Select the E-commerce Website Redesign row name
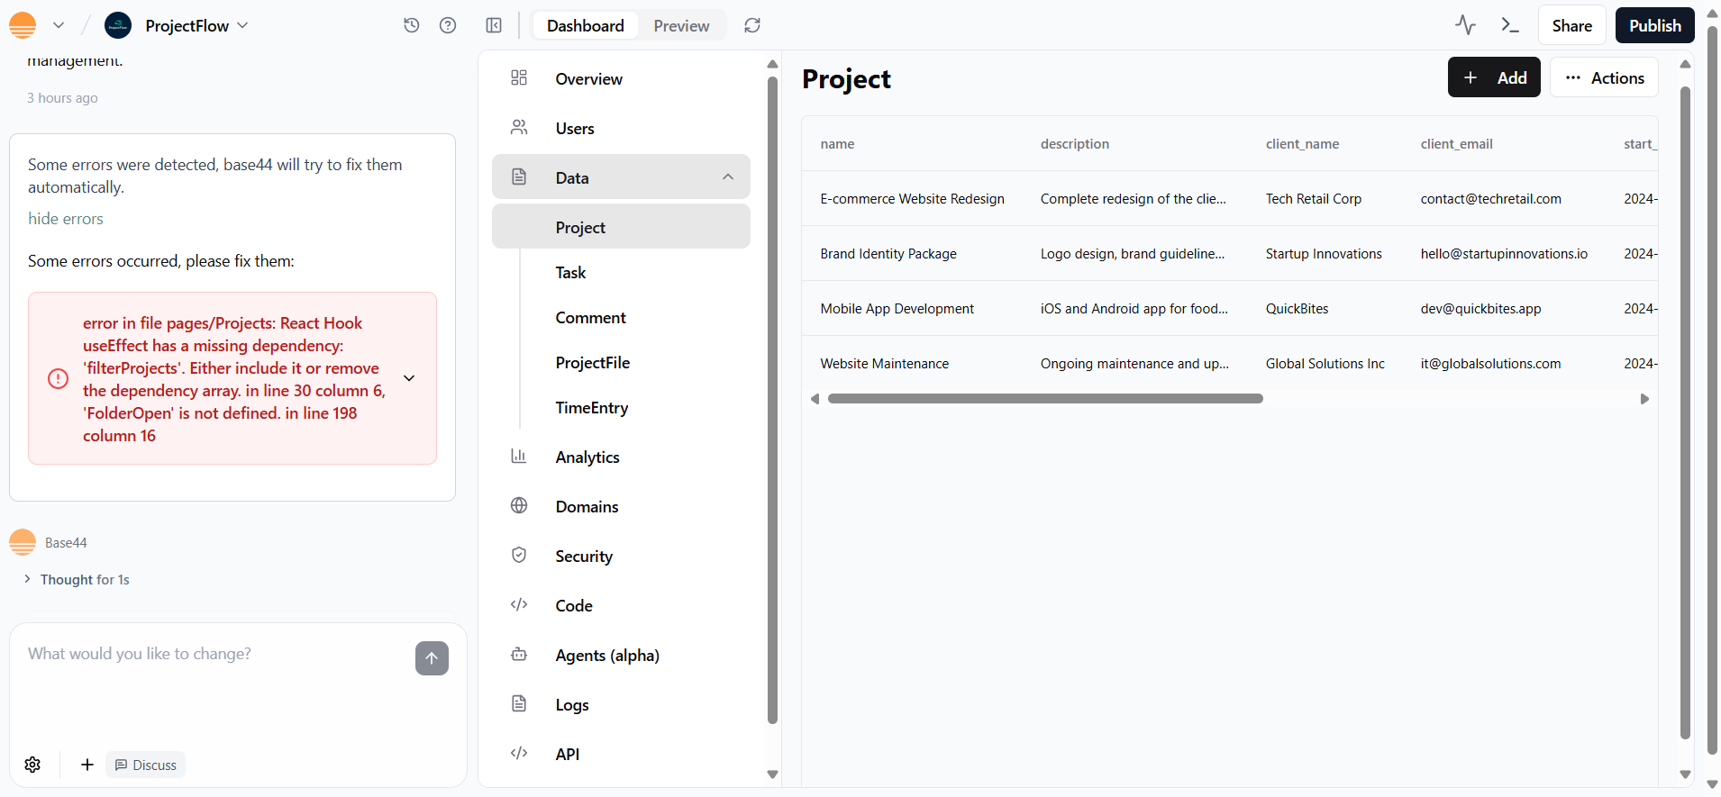Viewport: 1721px width, 797px height. 912,199
